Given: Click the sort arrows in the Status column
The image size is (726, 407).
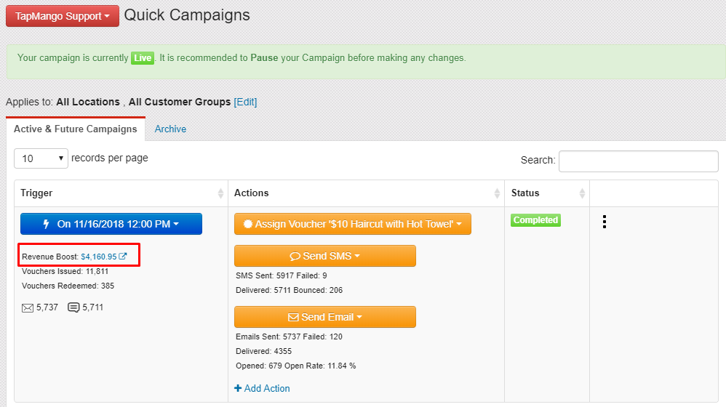Looking at the screenshot, I should (x=582, y=193).
